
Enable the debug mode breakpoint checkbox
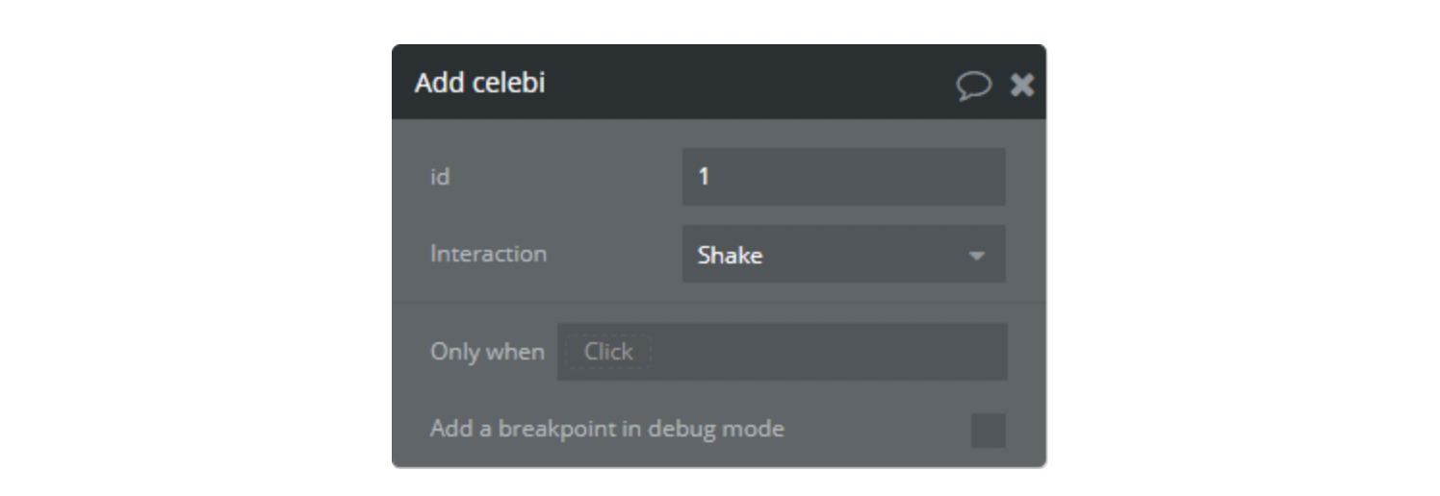pos(988,431)
